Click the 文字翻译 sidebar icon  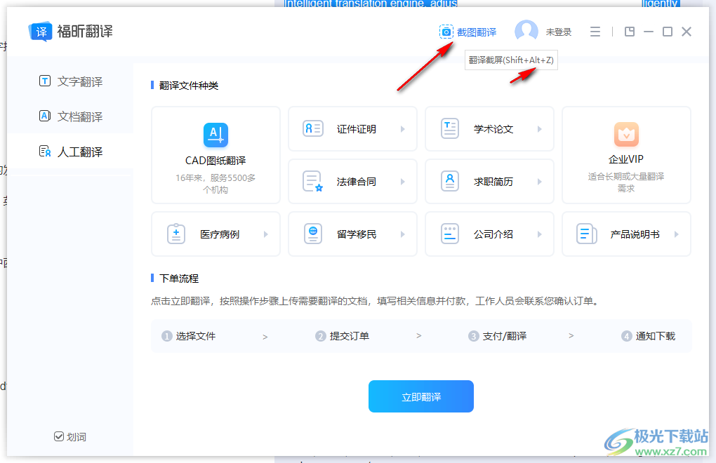pos(45,81)
